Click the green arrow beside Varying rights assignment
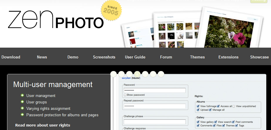The image size is (271, 130). (22, 108)
